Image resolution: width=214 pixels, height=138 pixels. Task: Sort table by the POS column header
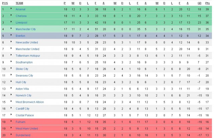pos(5,3)
